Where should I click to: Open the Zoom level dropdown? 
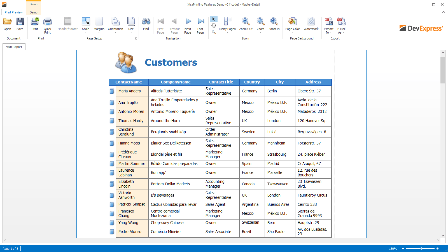(260, 25)
